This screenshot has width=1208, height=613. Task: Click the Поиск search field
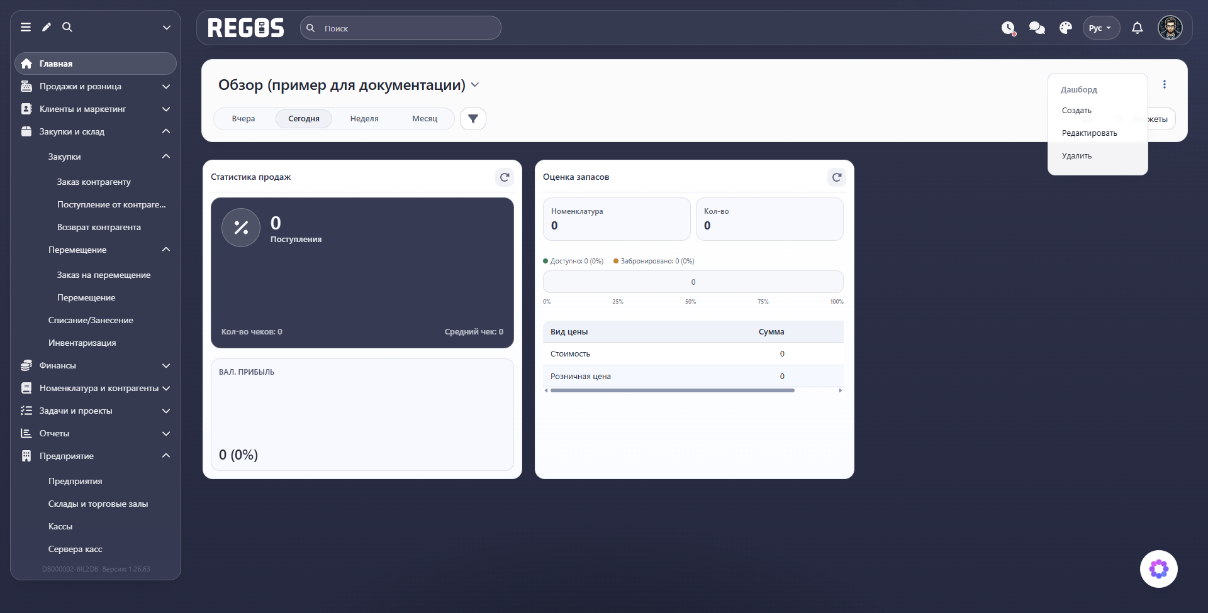tap(401, 28)
